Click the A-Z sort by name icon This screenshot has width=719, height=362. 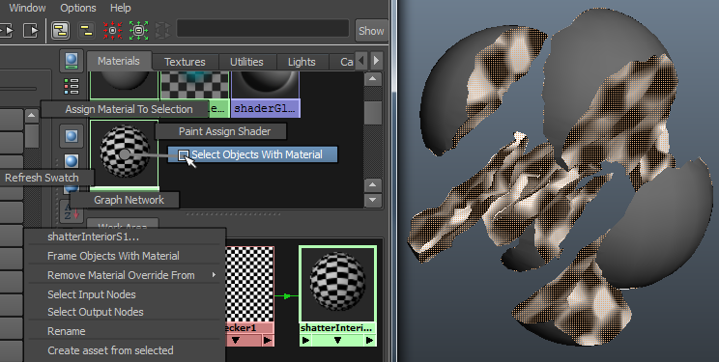[x=72, y=211]
